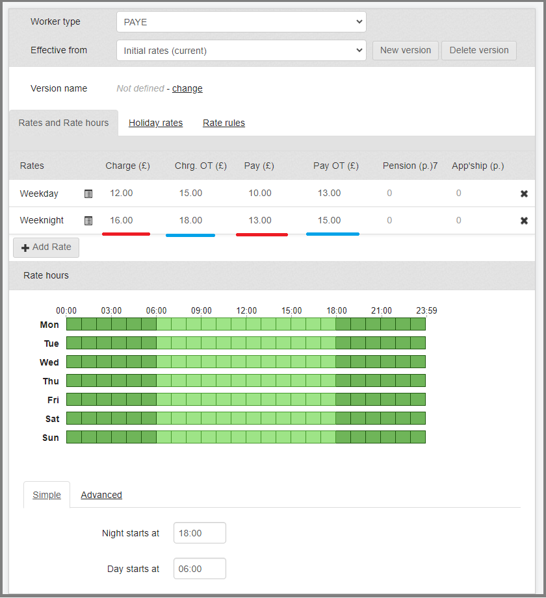The image size is (546, 598).
Task: Expand the Effective from dropdown
Action: (241, 51)
